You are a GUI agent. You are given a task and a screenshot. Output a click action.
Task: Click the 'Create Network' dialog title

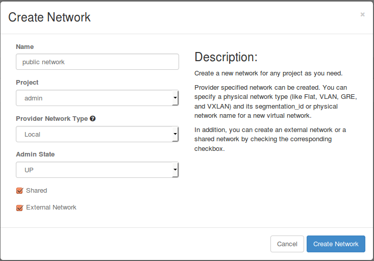pos(49,17)
